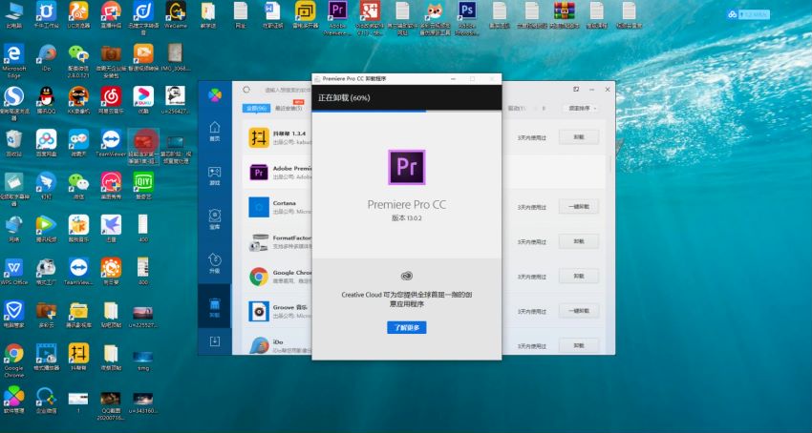Click the large Premiere Pro Pr logo
This screenshot has height=433, width=812.
pyautogui.click(x=407, y=167)
